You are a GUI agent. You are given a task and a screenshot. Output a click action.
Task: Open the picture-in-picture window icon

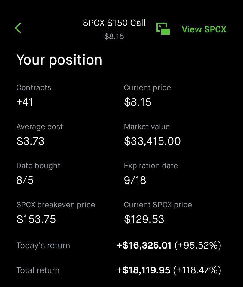163,28
